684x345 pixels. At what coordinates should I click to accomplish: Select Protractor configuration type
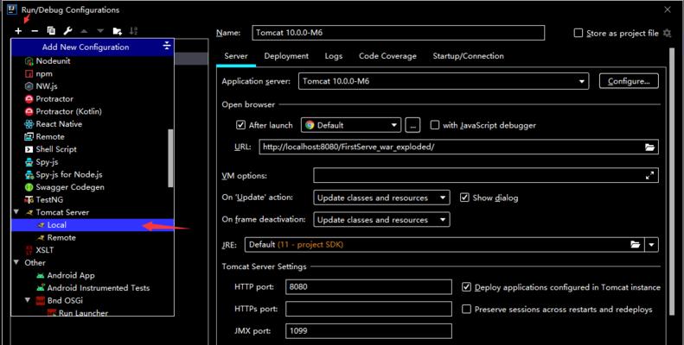click(x=93, y=99)
